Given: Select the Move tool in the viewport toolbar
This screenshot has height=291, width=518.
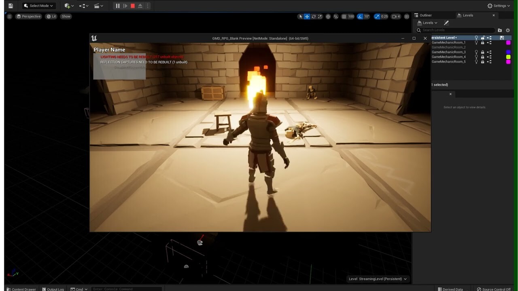Looking at the screenshot, I should pyautogui.click(x=307, y=17).
